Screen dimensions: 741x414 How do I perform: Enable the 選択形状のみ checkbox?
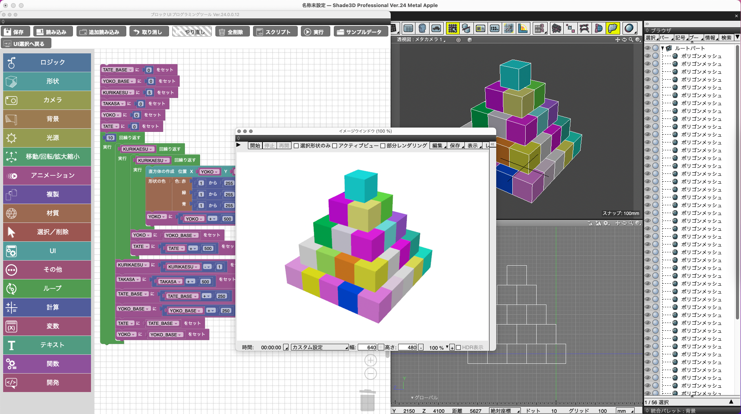[x=297, y=146]
